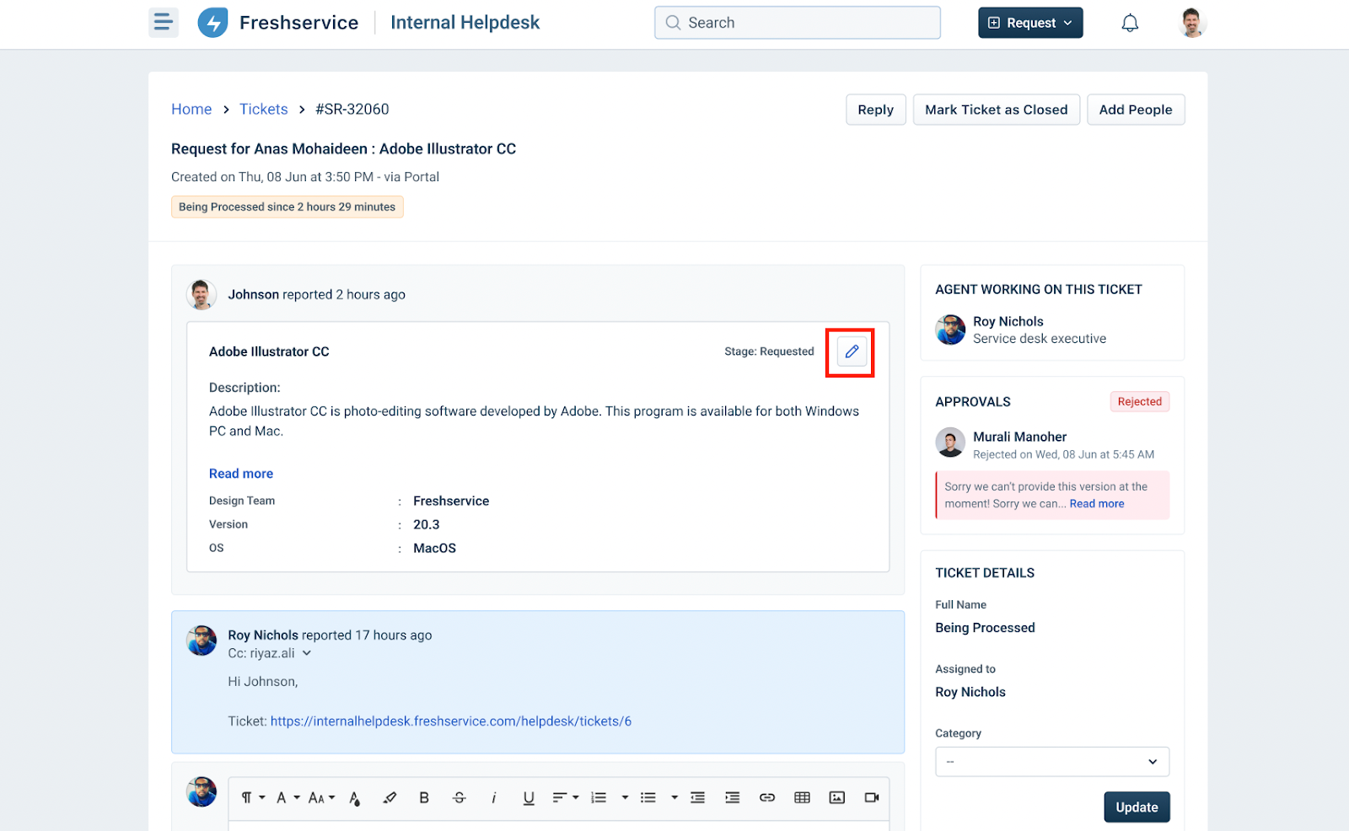Open the internalhelpdesk ticket URL
Image resolution: width=1349 pixels, height=831 pixels.
(451, 721)
